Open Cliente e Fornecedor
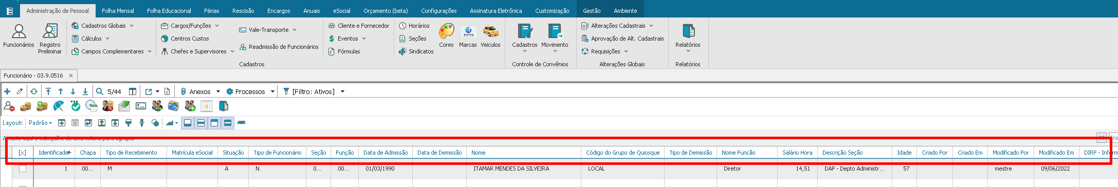 coord(358,26)
